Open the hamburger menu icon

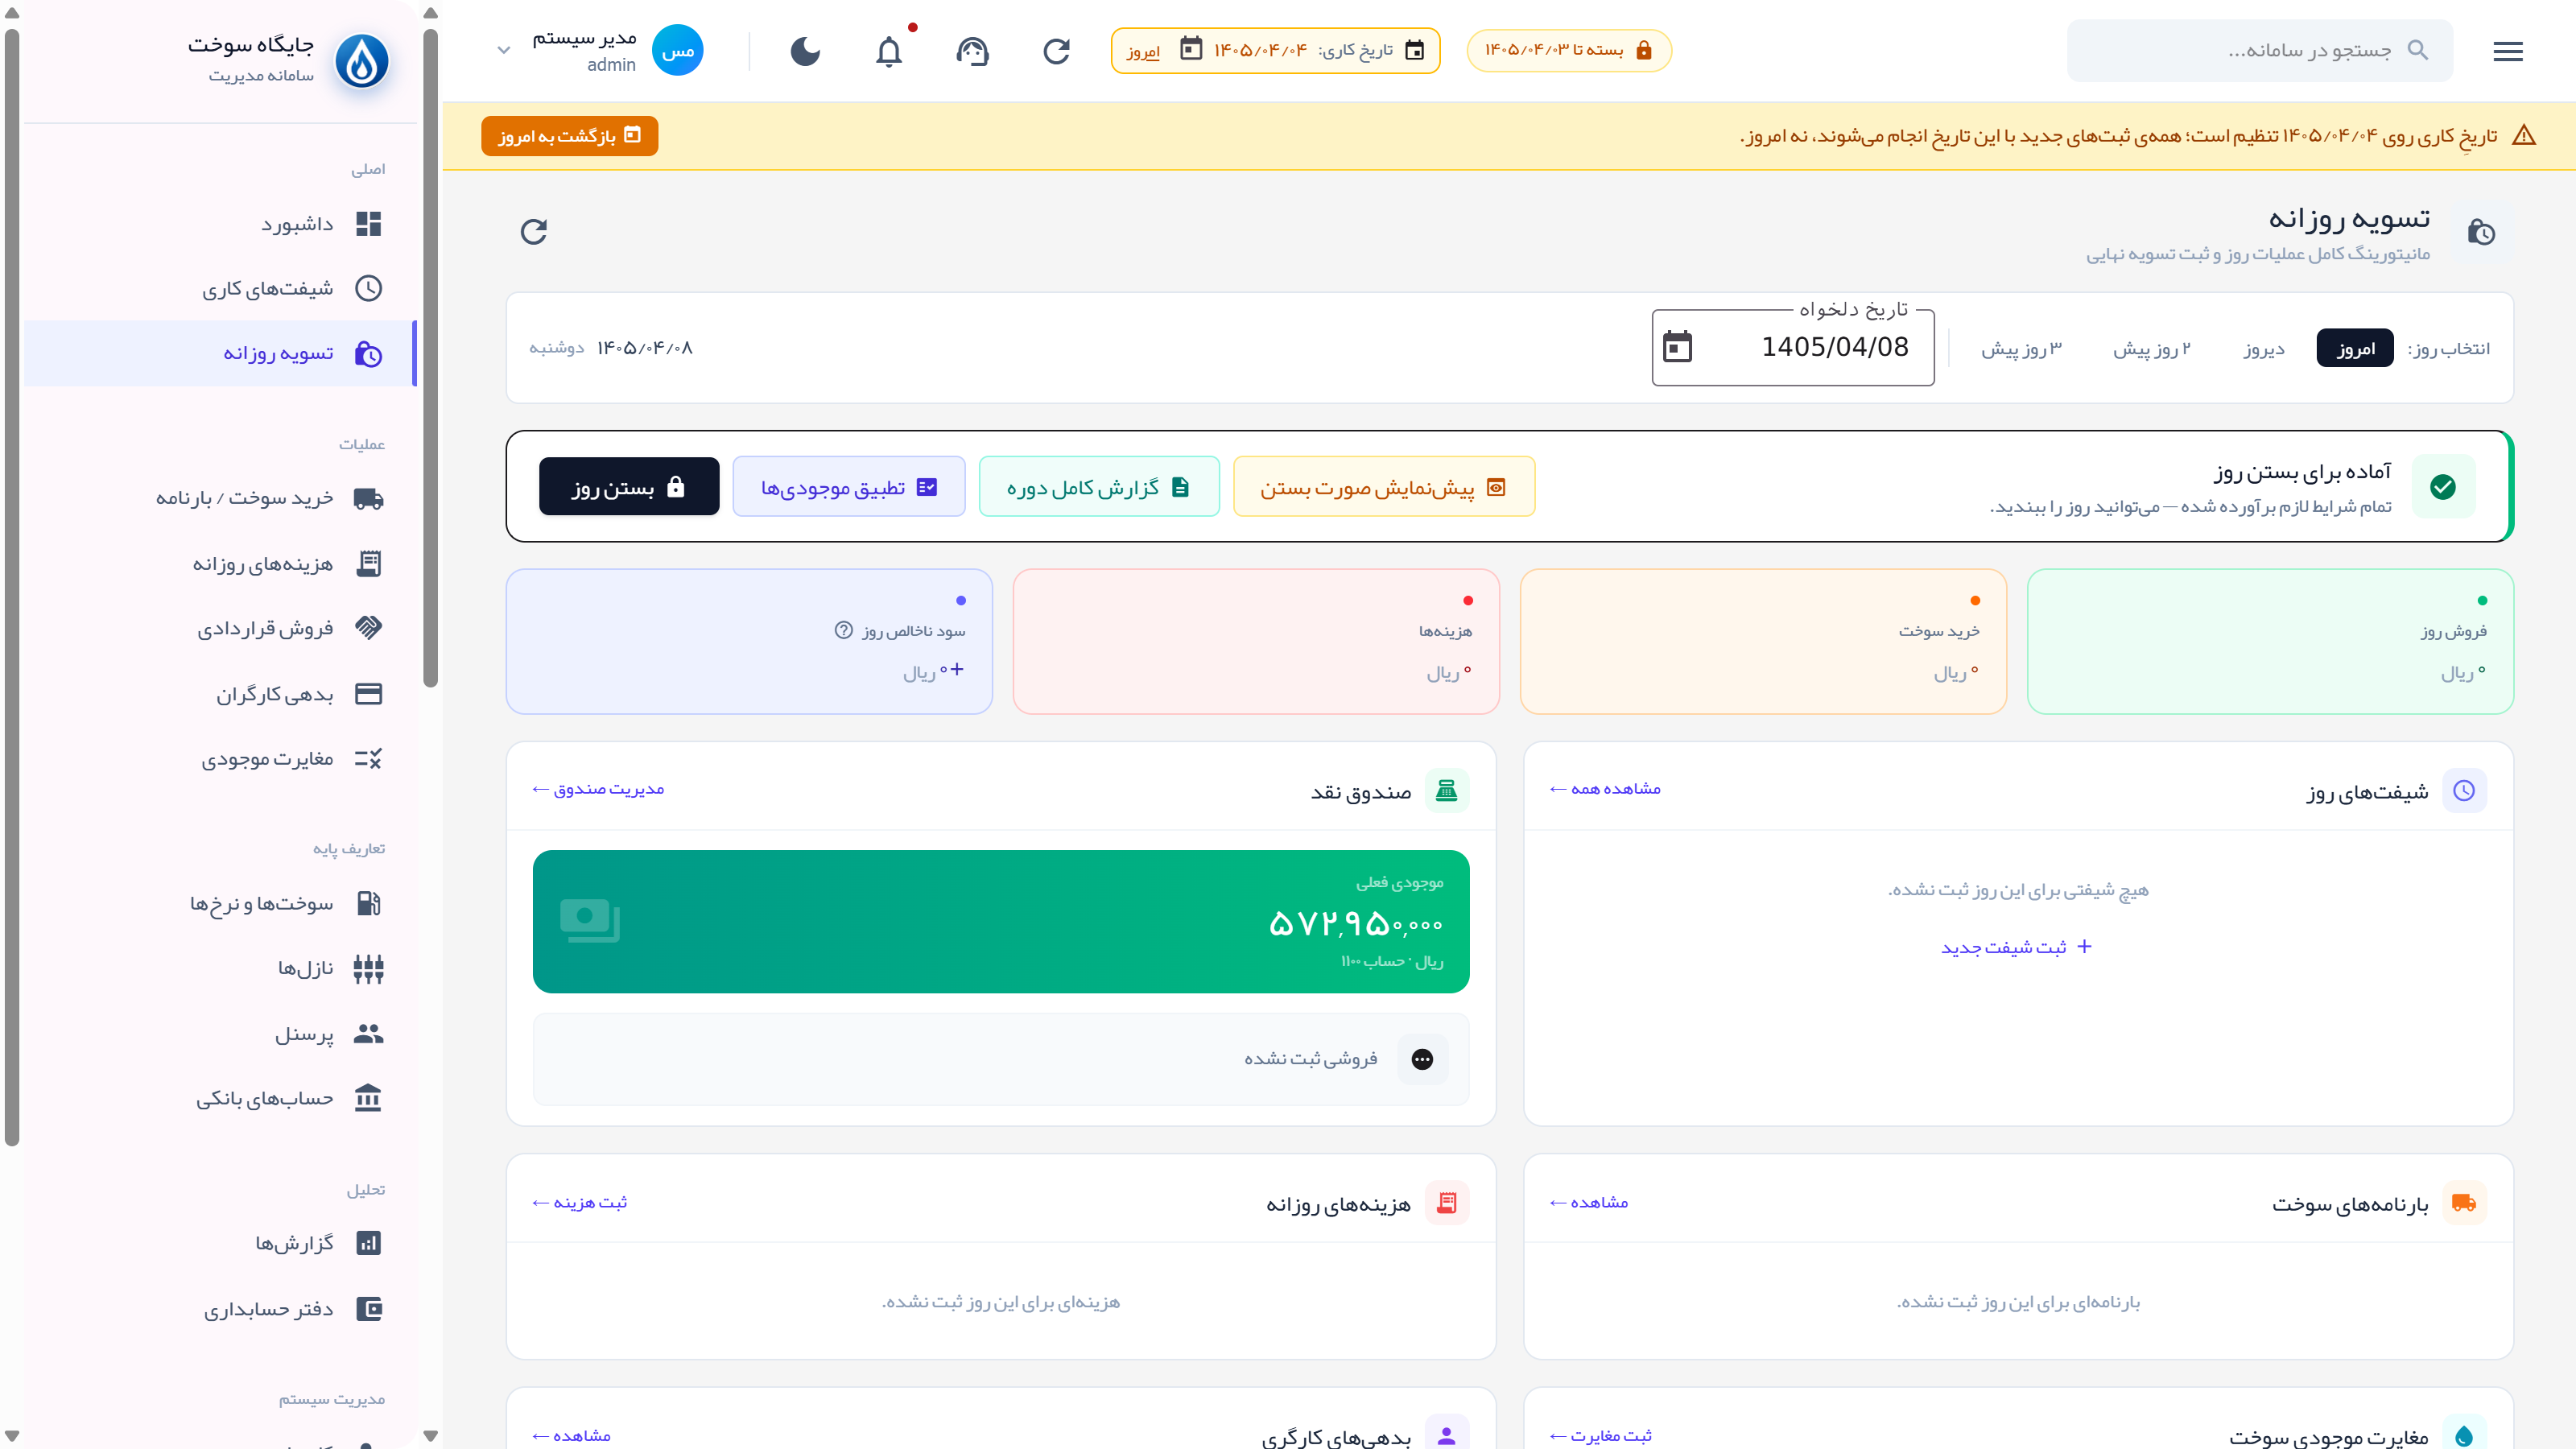(2507, 51)
